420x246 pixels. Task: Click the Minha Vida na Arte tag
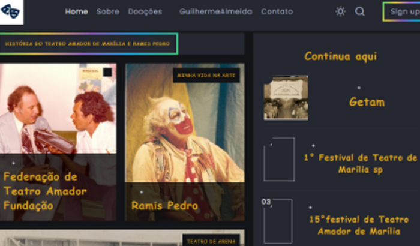[206, 76]
